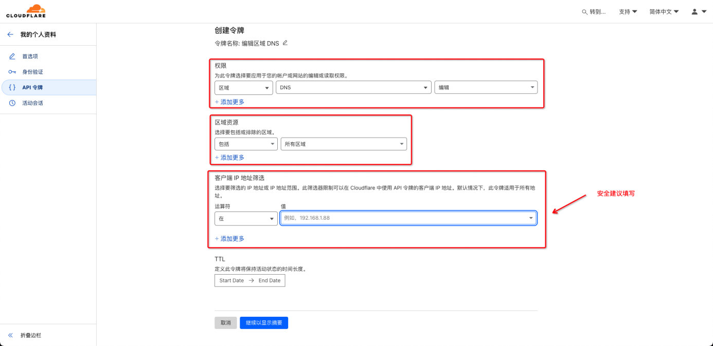Open the 所有区域 zone selection dropdown
The image size is (713, 346).
click(x=344, y=144)
